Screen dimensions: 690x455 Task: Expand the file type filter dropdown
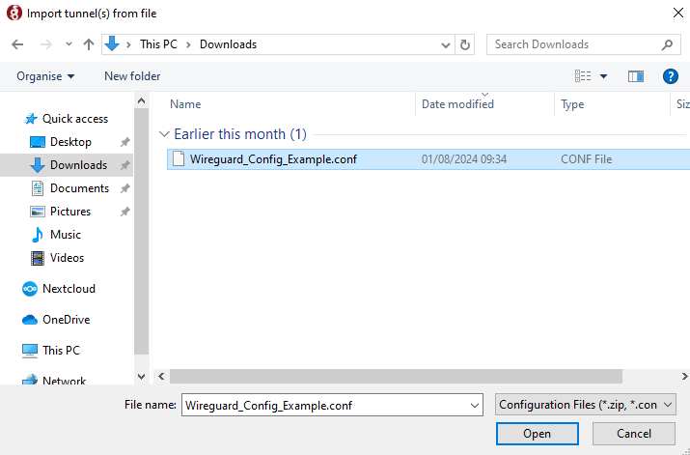click(x=585, y=405)
